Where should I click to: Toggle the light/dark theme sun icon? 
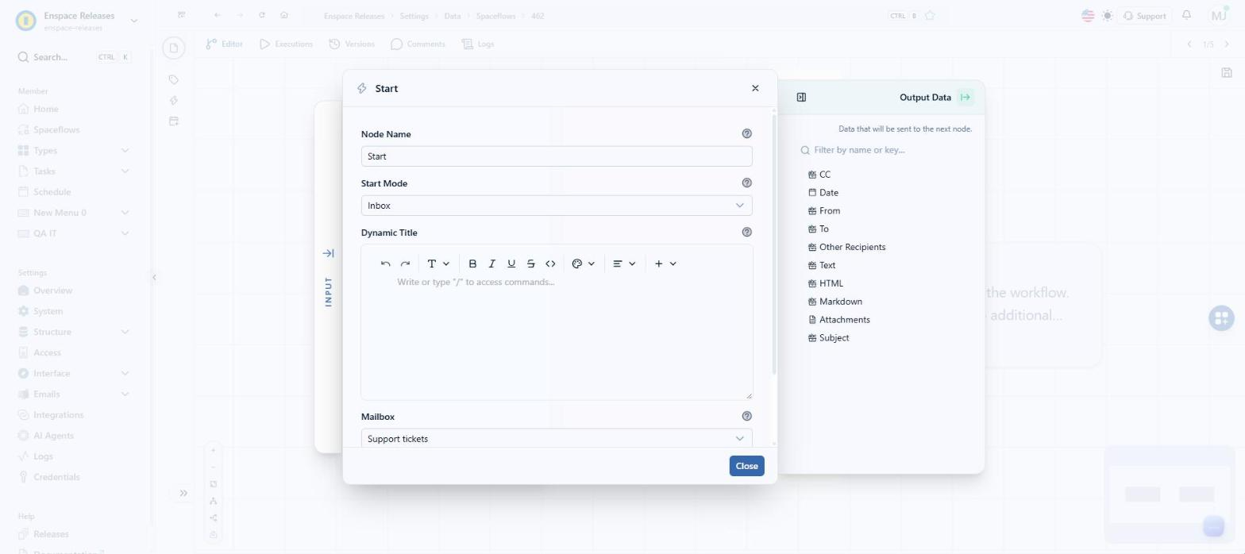coord(1108,16)
